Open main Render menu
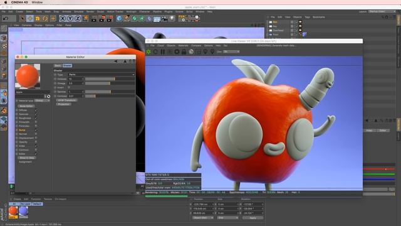The image size is (401, 226). coord(90,11)
